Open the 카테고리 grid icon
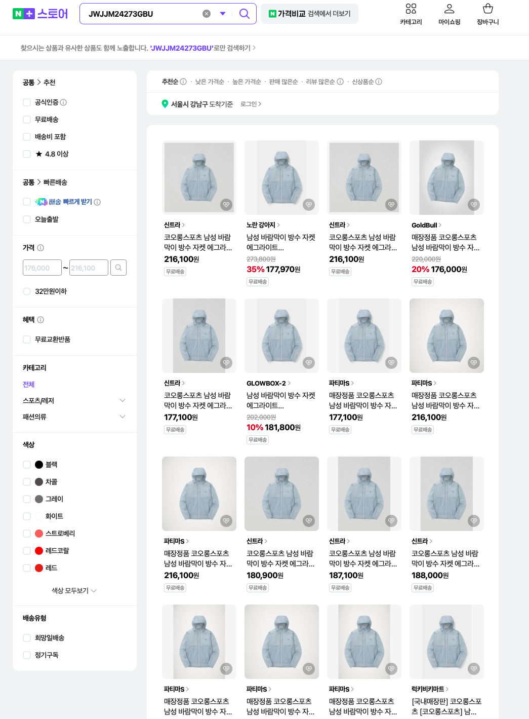The height and width of the screenshot is (719, 529). point(411,9)
